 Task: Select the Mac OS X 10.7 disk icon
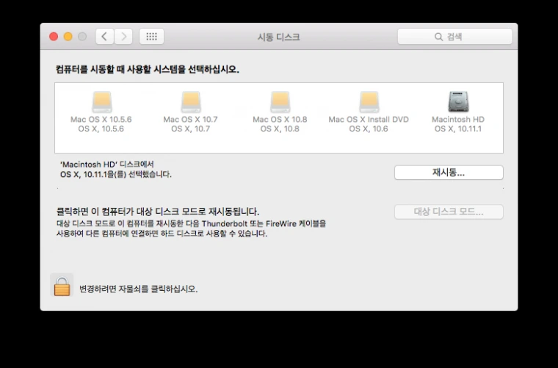pos(191,102)
